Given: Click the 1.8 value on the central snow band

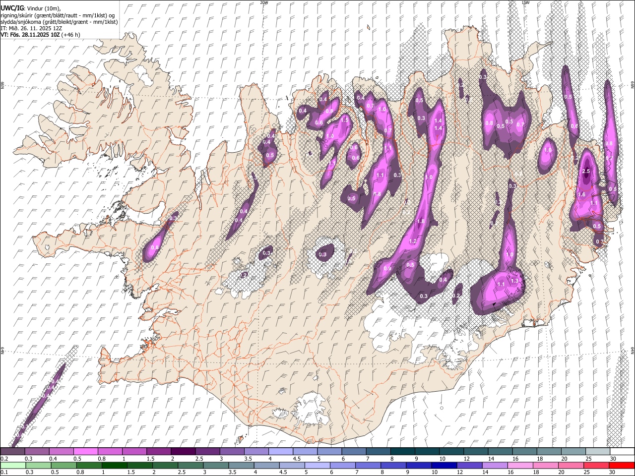Looking at the screenshot, I should 421,221.
